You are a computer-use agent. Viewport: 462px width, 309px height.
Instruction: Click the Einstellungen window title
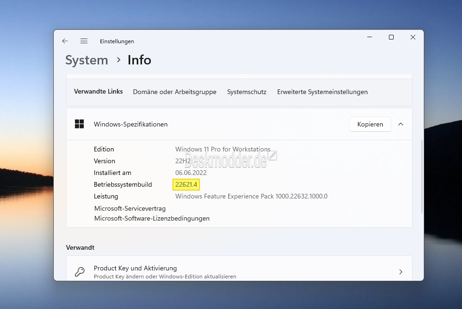[x=117, y=41]
